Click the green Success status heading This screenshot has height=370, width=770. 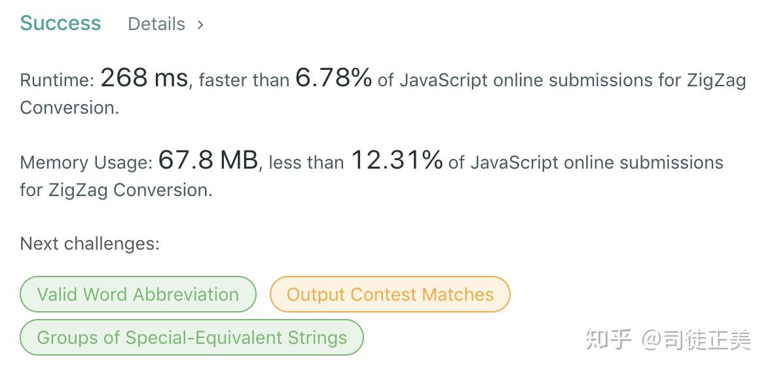(60, 23)
